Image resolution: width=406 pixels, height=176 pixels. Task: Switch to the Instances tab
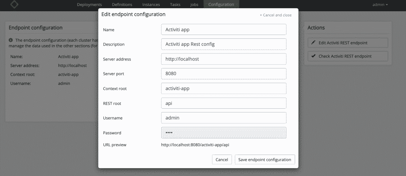coord(151,5)
